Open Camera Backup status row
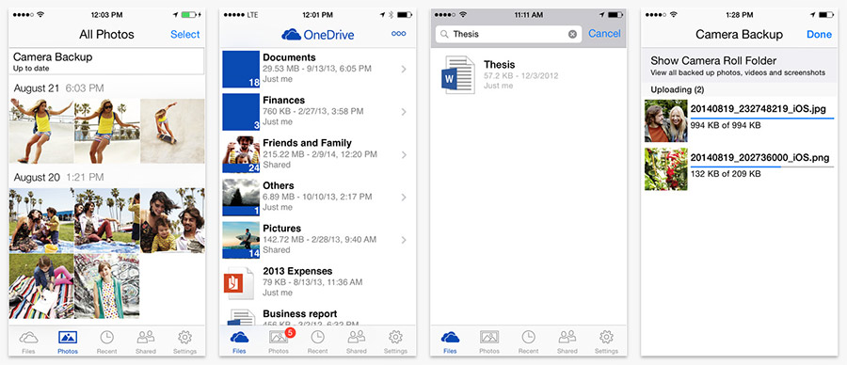The height and width of the screenshot is (365, 847). (106, 61)
